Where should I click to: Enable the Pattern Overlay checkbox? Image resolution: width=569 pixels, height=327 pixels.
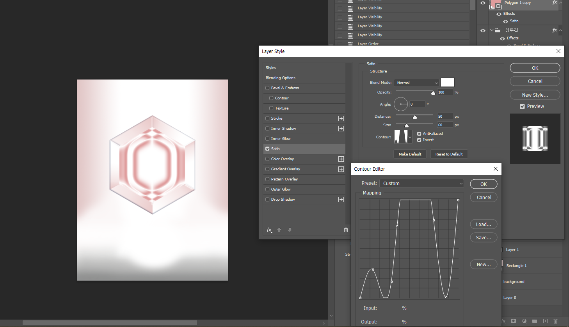[x=267, y=179]
